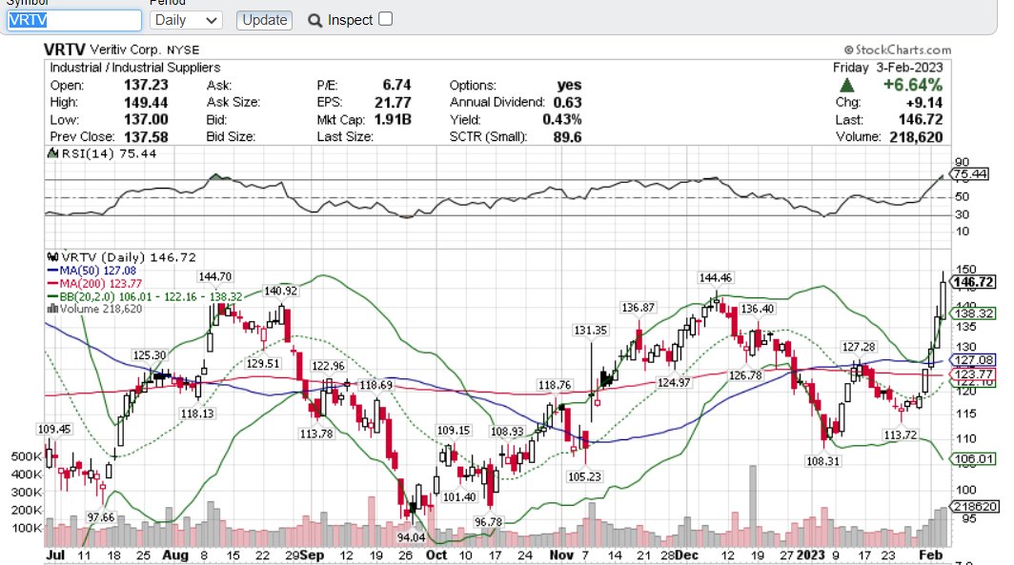Click the RSI(14) indicator icon
1014x565 pixels.
(53, 153)
